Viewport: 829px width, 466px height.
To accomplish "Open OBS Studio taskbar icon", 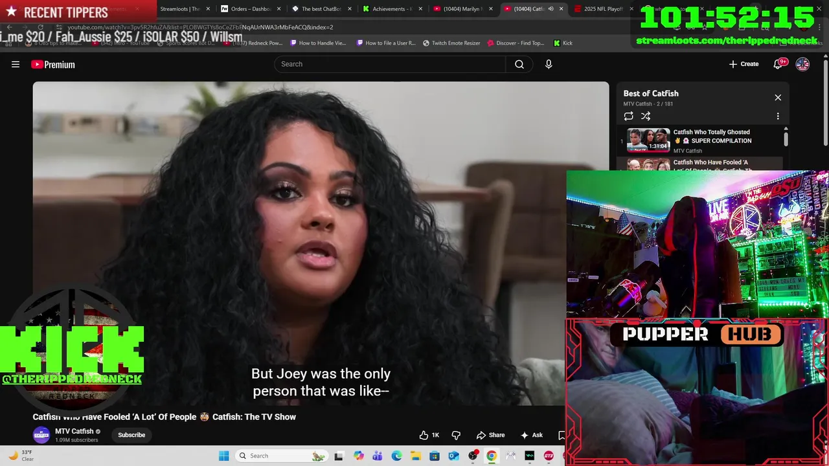I will click(x=473, y=456).
